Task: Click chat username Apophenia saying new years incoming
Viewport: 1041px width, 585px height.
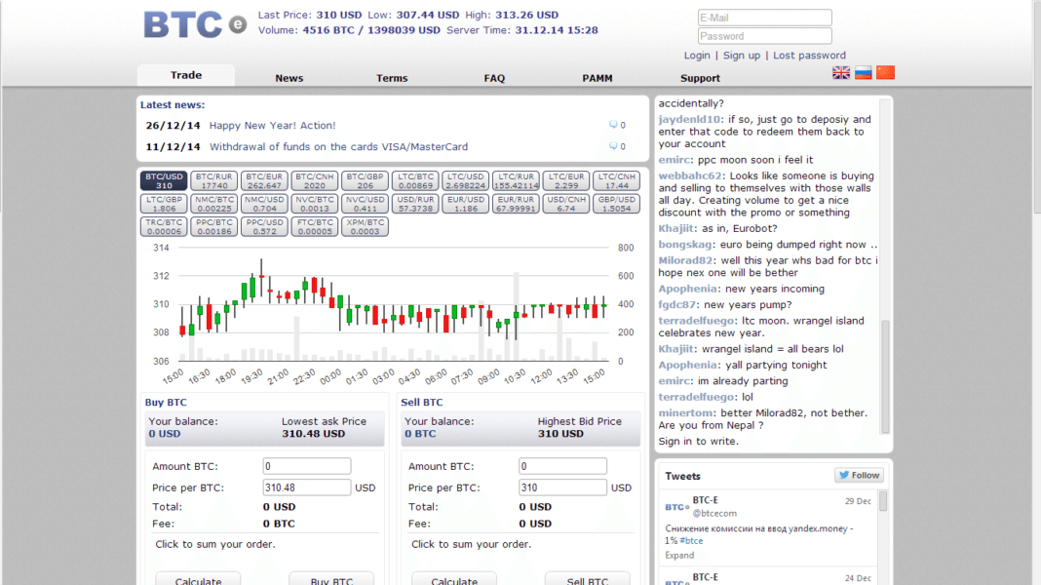Action: [687, 289]
